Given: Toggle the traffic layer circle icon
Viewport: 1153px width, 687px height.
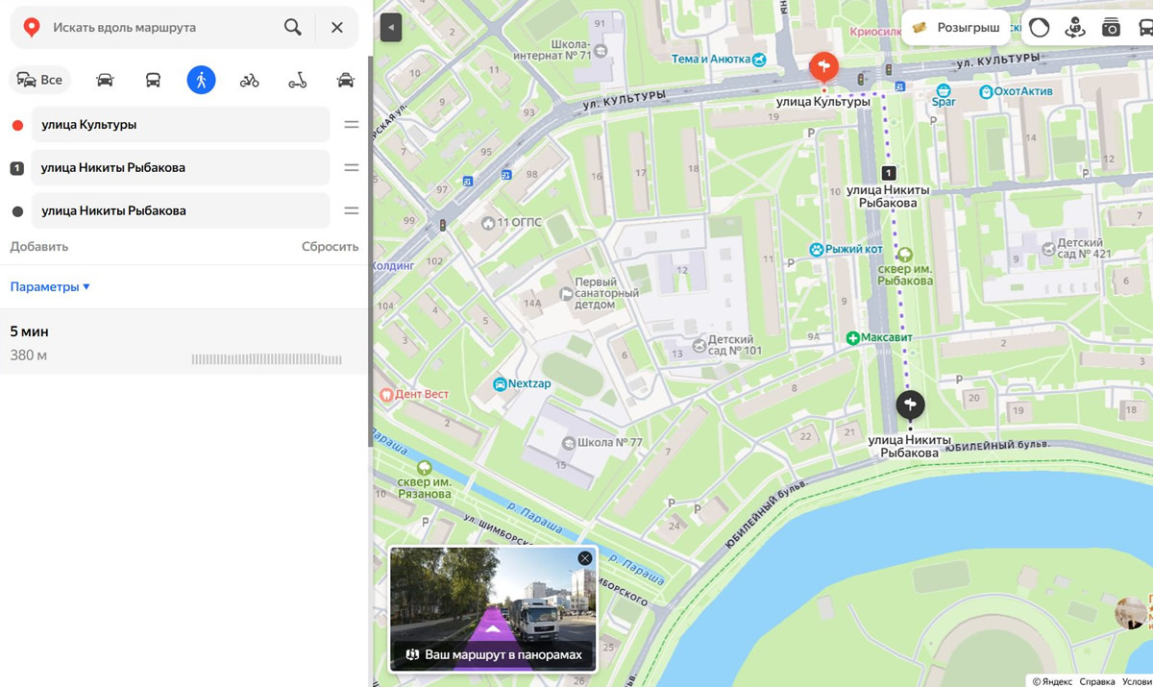Looking at the screenshot, I should (1039, 28).
